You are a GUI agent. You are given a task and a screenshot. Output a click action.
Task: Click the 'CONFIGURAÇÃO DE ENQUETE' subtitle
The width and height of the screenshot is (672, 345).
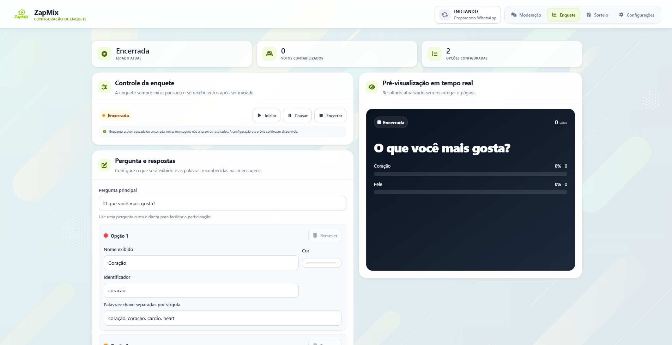[60, 19]
